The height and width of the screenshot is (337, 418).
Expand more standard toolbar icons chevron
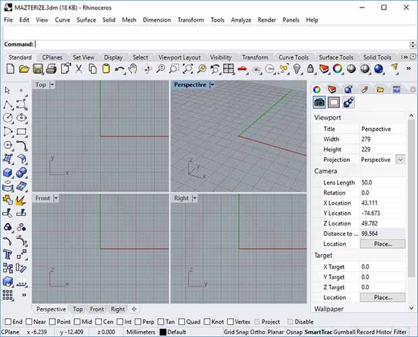point(409,69)
